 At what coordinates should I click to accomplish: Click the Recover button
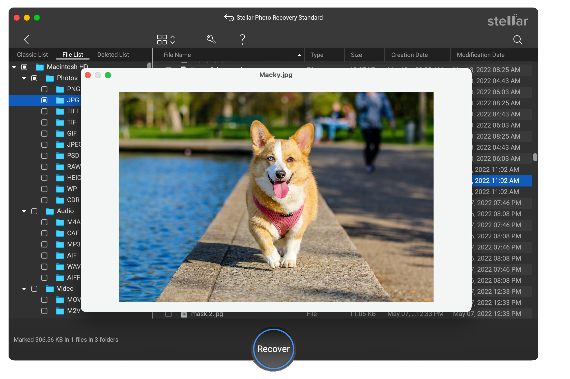(274, 349)
